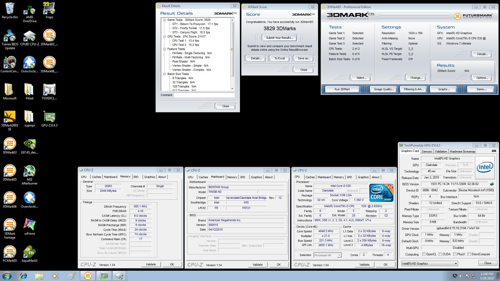The image size is (500, 281).
Task: Open the MSI Afterburner desktop icon
Action: tap(29, 175)
